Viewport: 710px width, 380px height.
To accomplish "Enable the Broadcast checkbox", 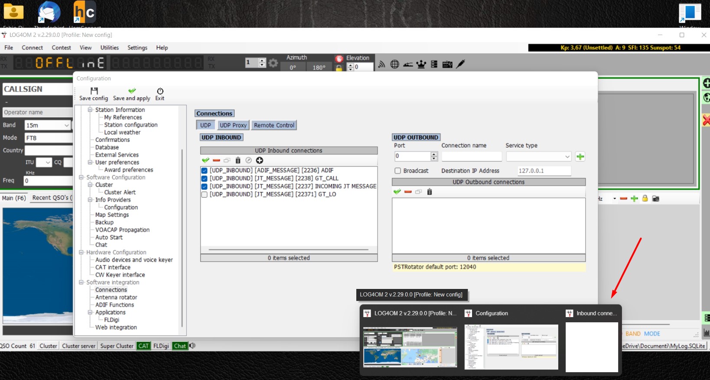I will pos(397,171).
